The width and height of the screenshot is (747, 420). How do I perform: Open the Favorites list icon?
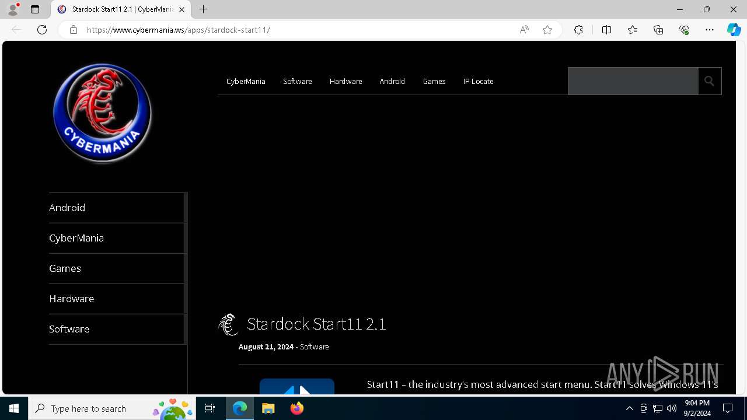pyautogui.click(x=633, y=30)
